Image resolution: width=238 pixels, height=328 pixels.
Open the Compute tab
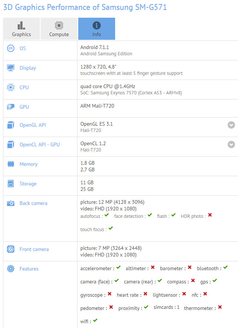59,29
